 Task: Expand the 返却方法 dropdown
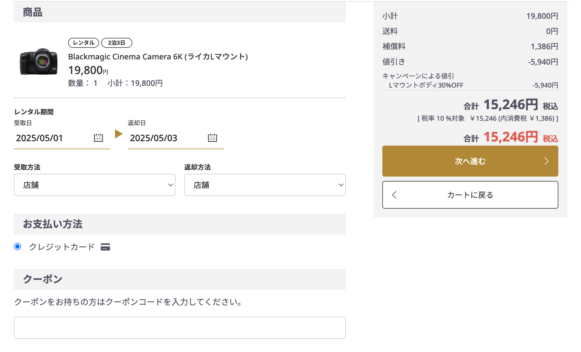[x=265, y=185]
